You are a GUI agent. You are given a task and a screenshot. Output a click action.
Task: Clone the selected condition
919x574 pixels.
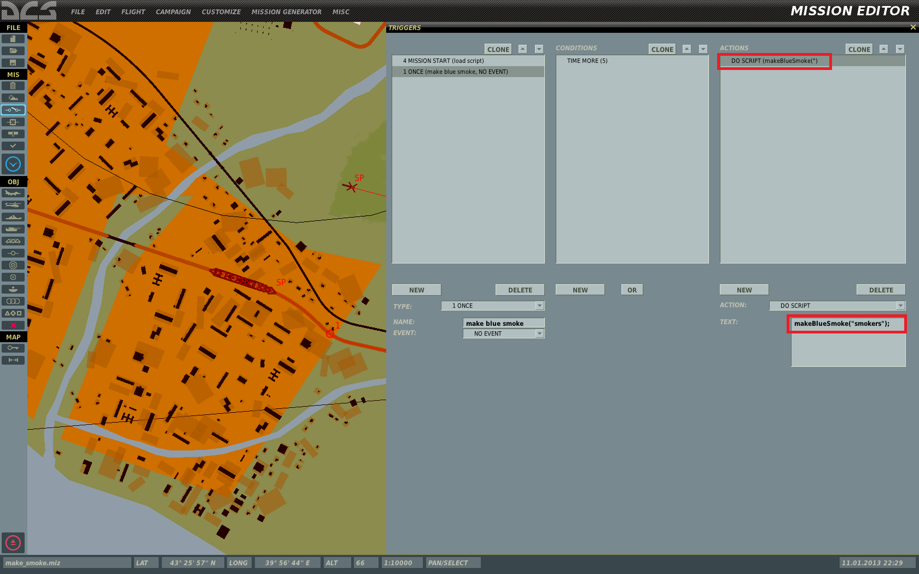click(662, 49)
